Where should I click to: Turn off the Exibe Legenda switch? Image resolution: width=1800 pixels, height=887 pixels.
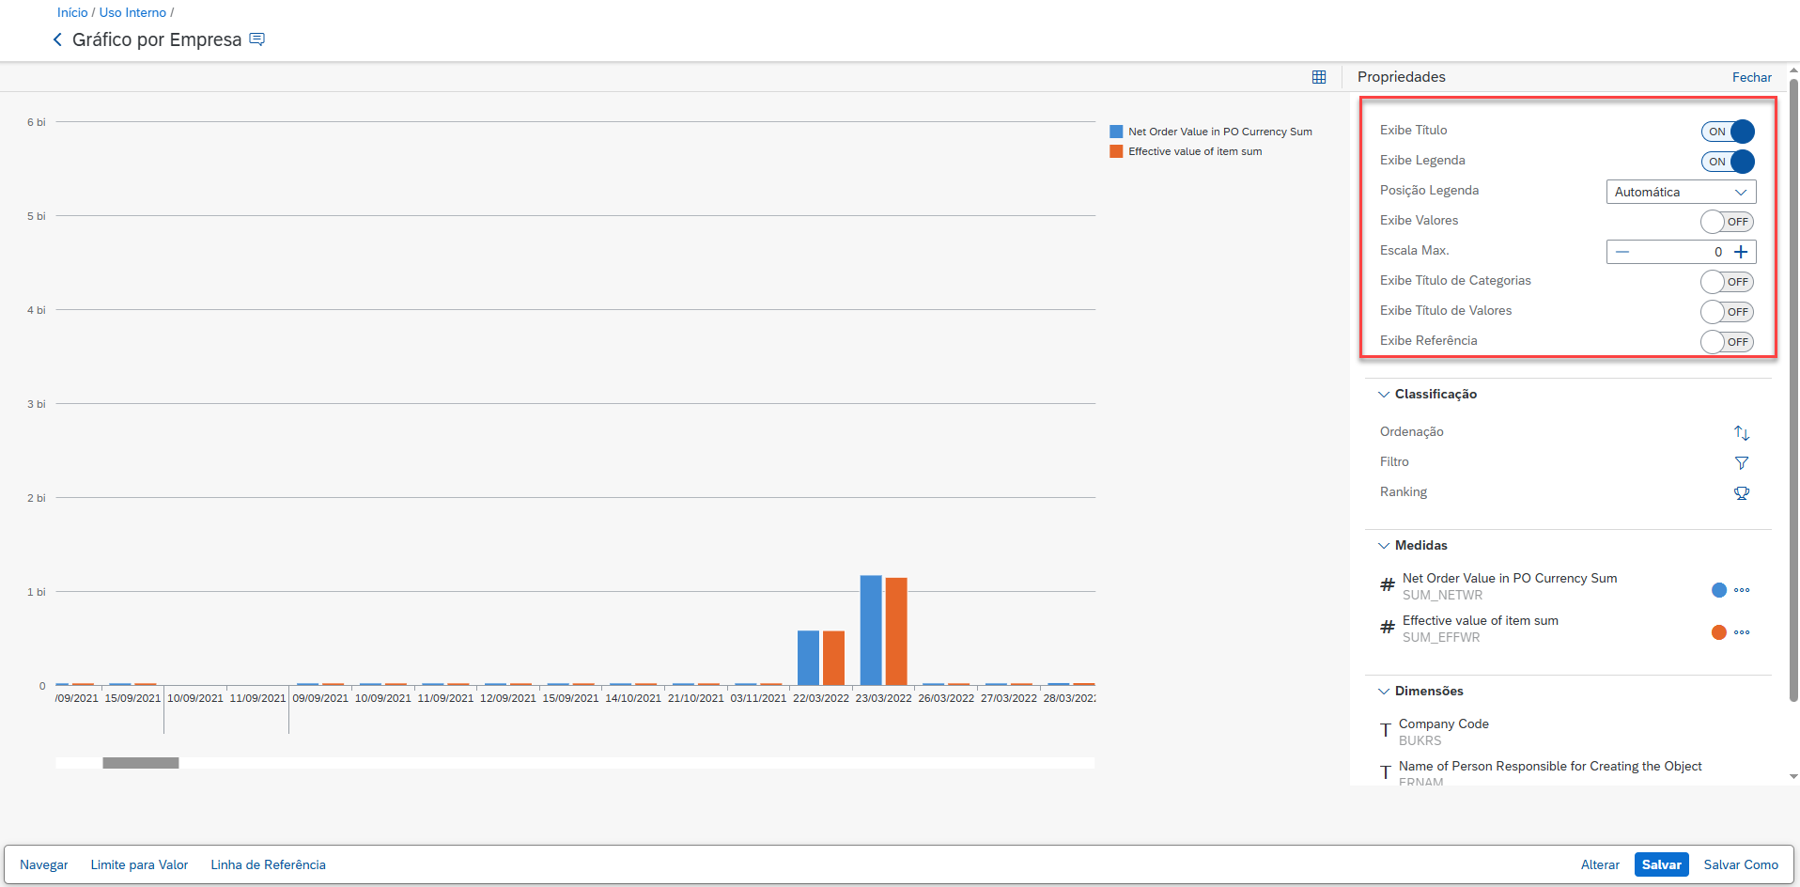coord(1727,162)
